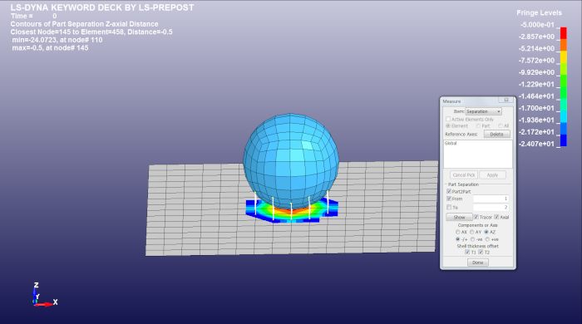Select the +ve direction radio button
This screenshot has height=324, width=582.
coord(487,239)
